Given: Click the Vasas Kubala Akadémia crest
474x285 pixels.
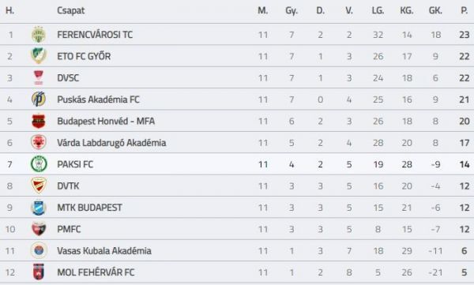Looking at the screenshot, I should [39, 250].
